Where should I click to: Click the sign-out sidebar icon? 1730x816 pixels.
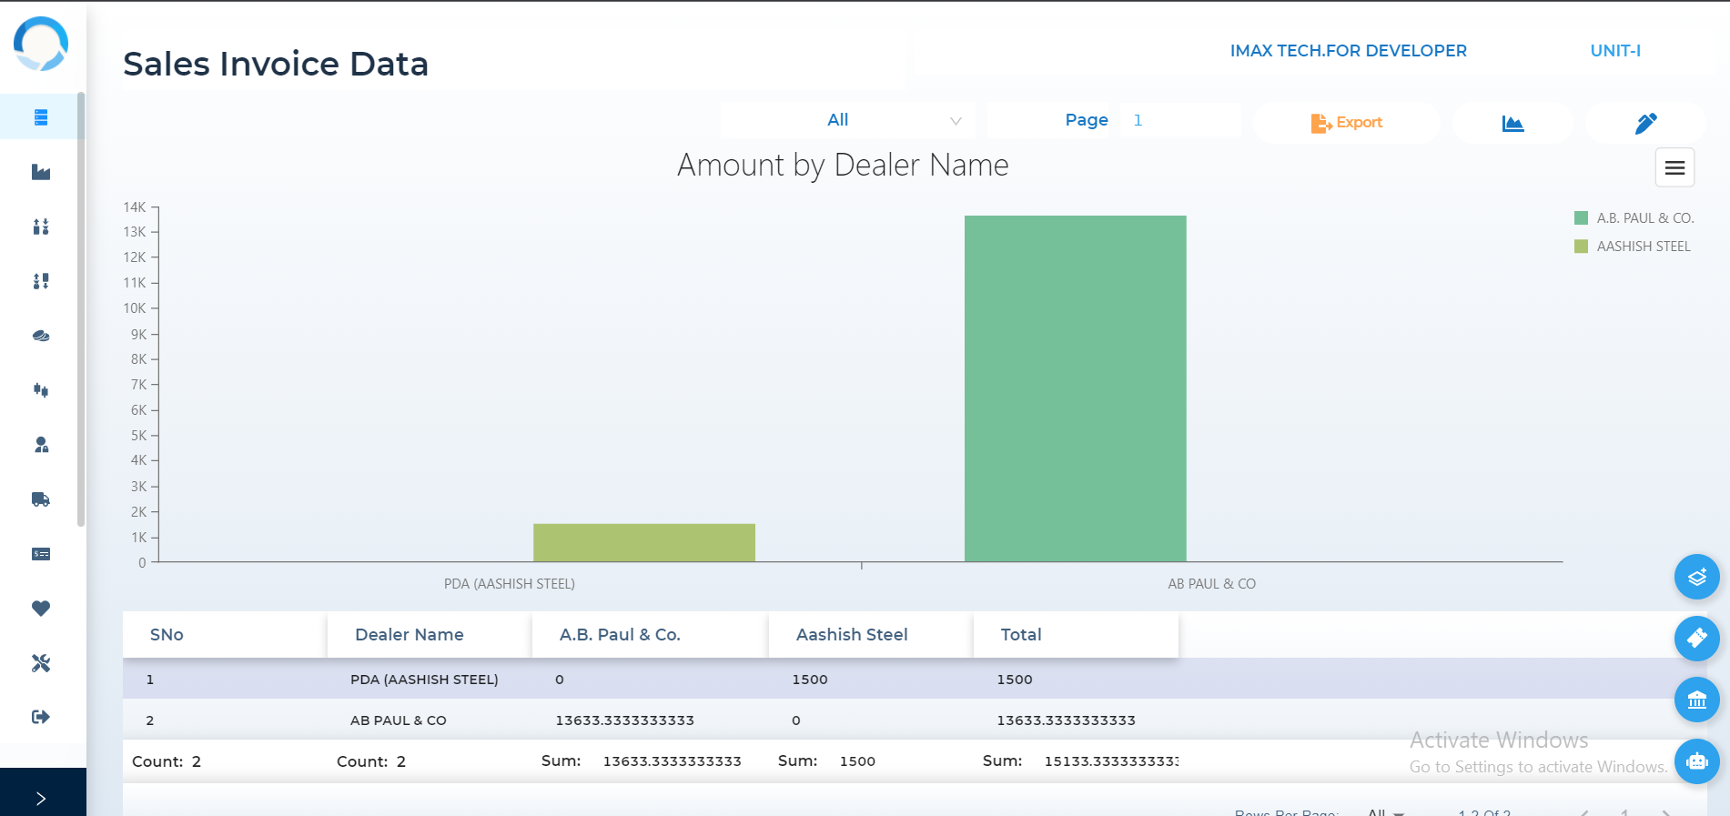41,717
